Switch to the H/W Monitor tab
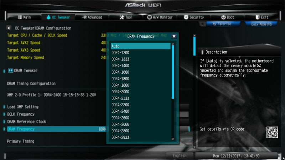The width and height of the screenshot is (285, 160). pos(160,17)
